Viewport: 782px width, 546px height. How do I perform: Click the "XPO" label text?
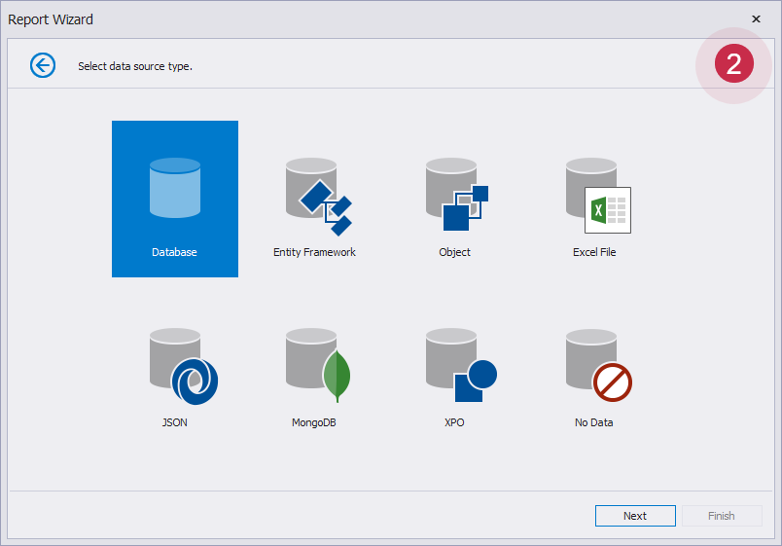(454, 422)
